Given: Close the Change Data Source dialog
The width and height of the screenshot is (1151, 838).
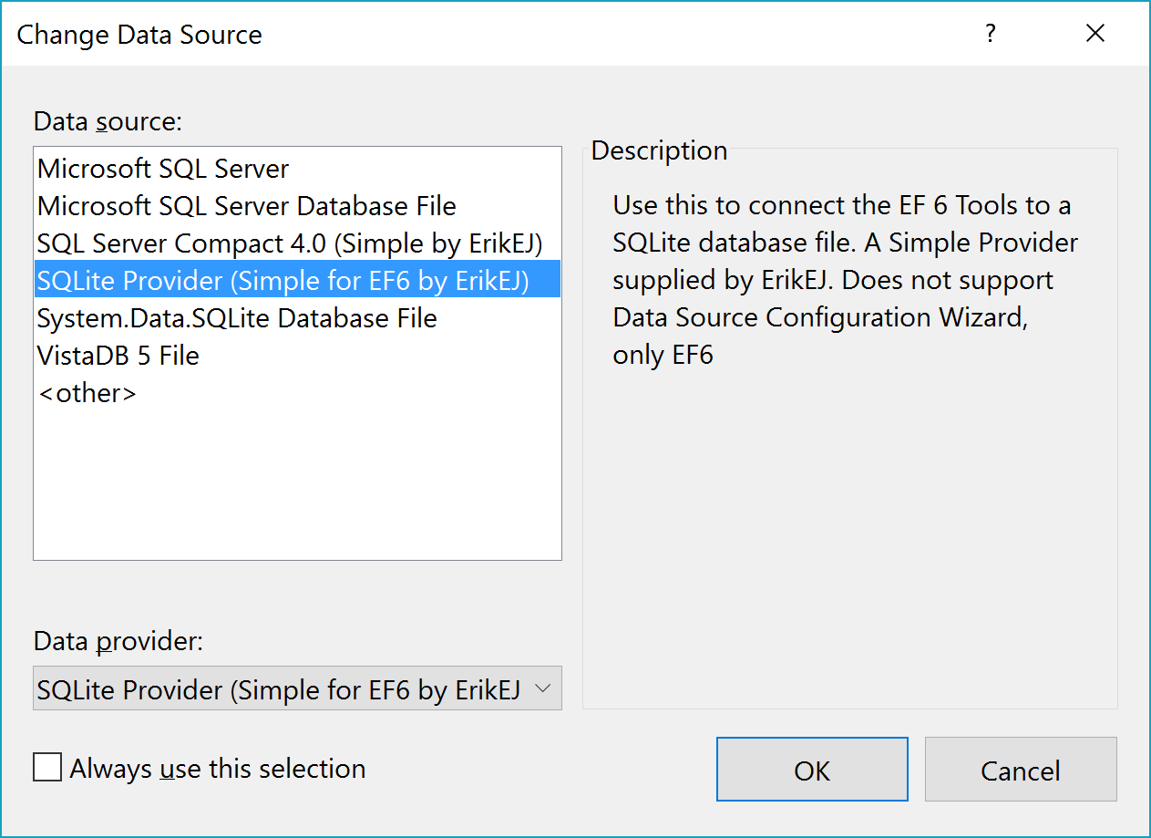Looking at the screenshot, I should [x=1095, y=34].
